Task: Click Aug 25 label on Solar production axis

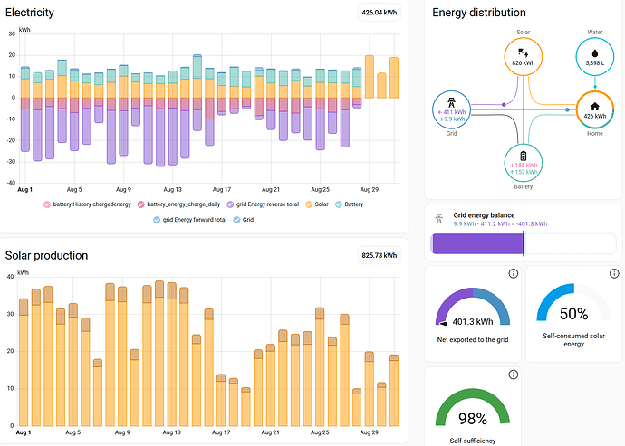Action: point(320,432)
